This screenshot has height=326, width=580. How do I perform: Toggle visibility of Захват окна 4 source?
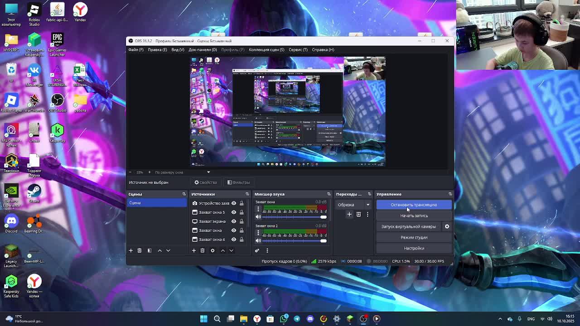[234, 240]
